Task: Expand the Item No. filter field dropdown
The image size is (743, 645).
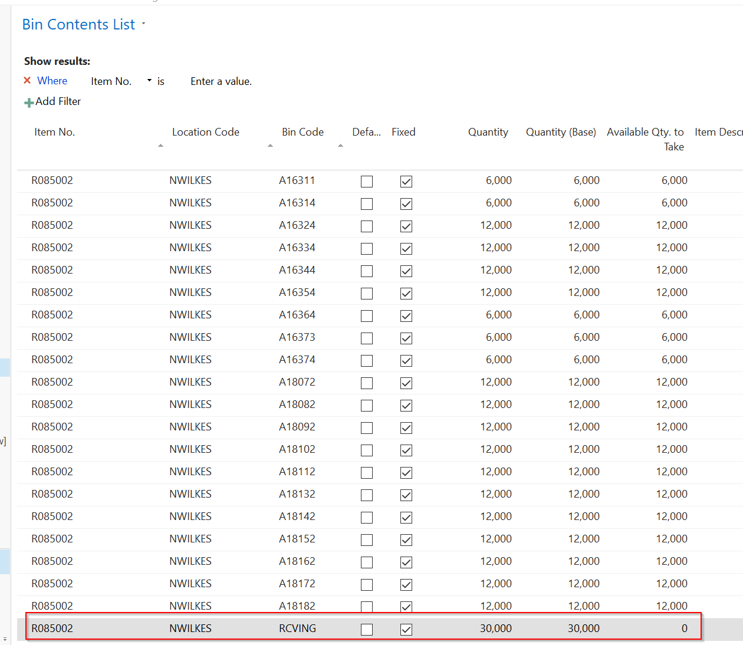Action: [x=149, y=81]
